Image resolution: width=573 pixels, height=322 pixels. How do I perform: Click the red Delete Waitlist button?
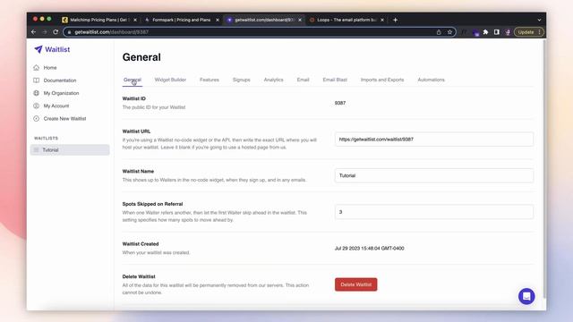[356, 284]
